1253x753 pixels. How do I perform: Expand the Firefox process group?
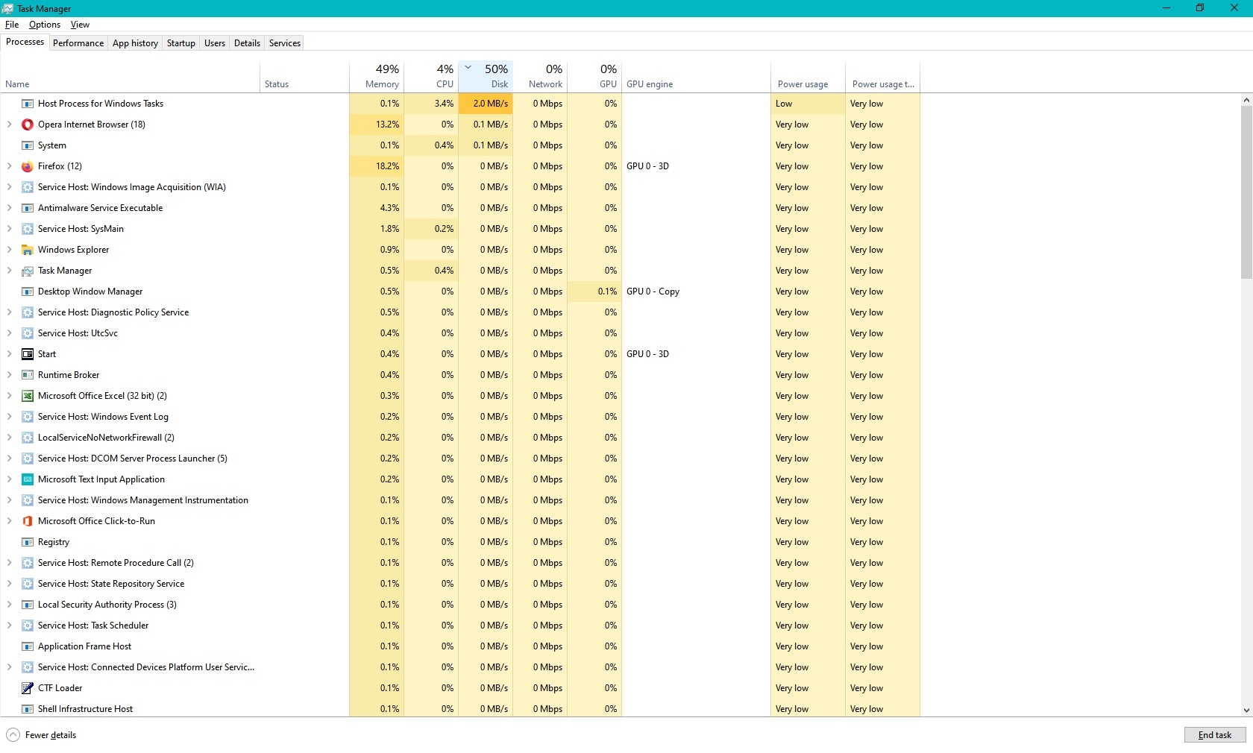[x=10, y=166]
